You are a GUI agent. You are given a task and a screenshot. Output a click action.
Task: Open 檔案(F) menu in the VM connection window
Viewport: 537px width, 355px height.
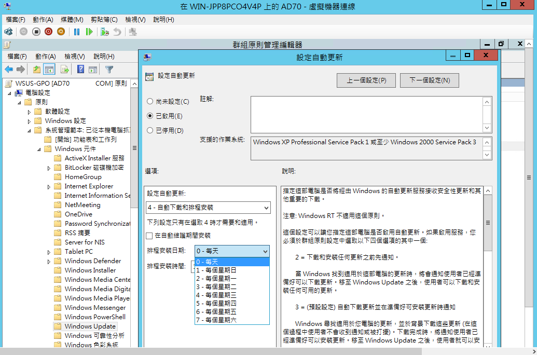pos(16,20)
